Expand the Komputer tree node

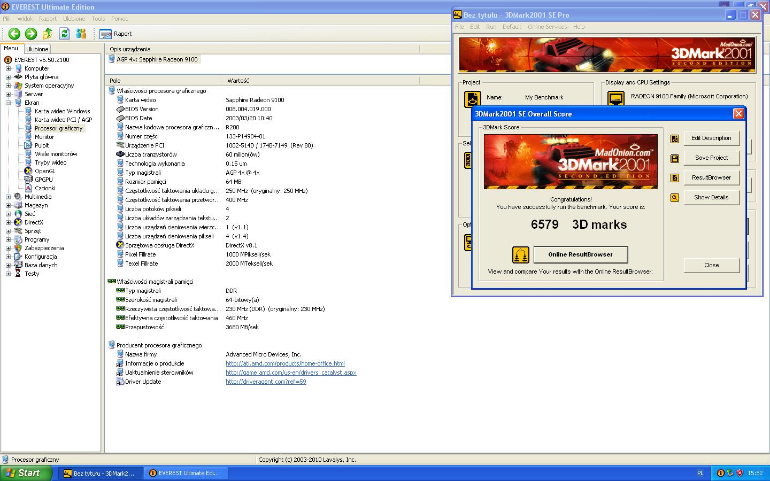pos(7,68)
